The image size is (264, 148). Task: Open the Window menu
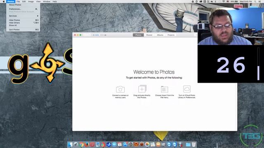click(x=47, y=2)
